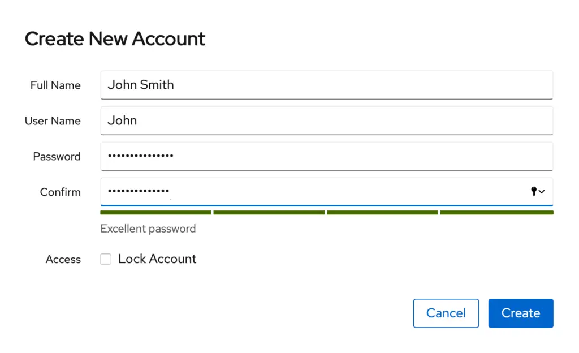Viewport: 579px width, 353px height.
Task: Click the Password label
Action: pos(57,157)
